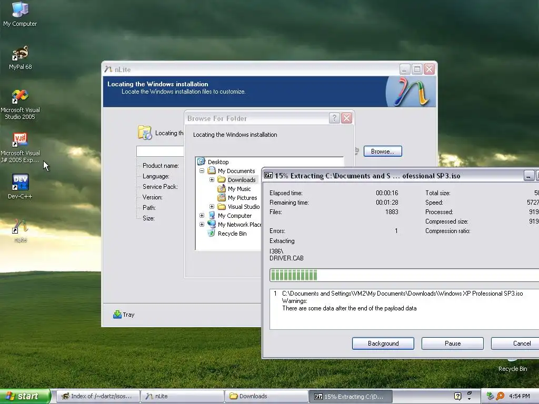Select My Computer in folder tree
Screen dimensions: 539x404
click(234, 215)
